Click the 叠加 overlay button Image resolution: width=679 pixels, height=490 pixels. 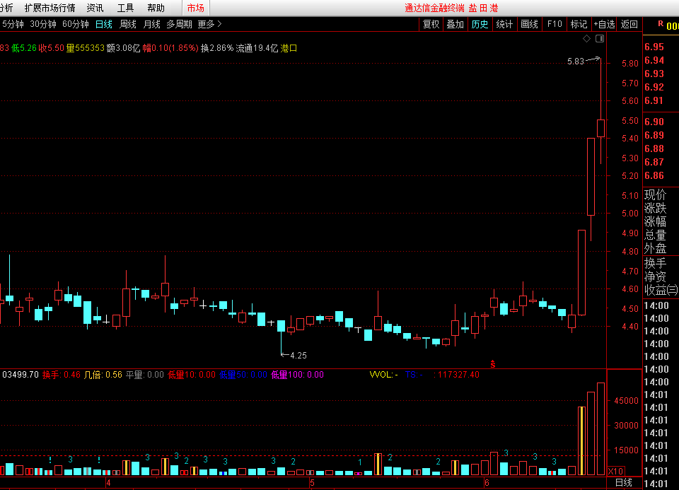455,24
